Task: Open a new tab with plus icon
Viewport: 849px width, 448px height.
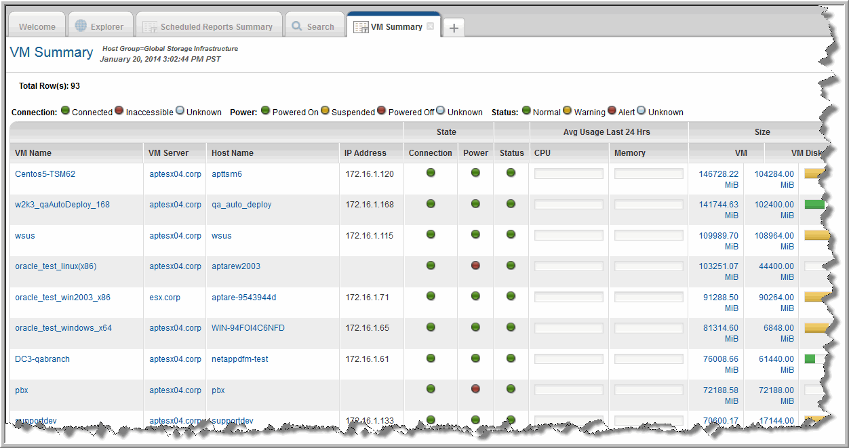Action: (454, 28)
